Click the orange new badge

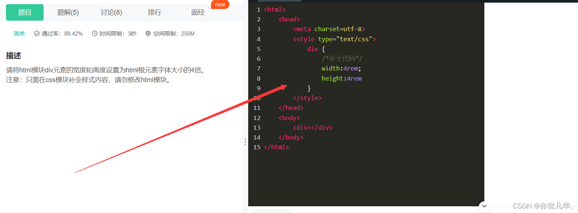[220, 4]
